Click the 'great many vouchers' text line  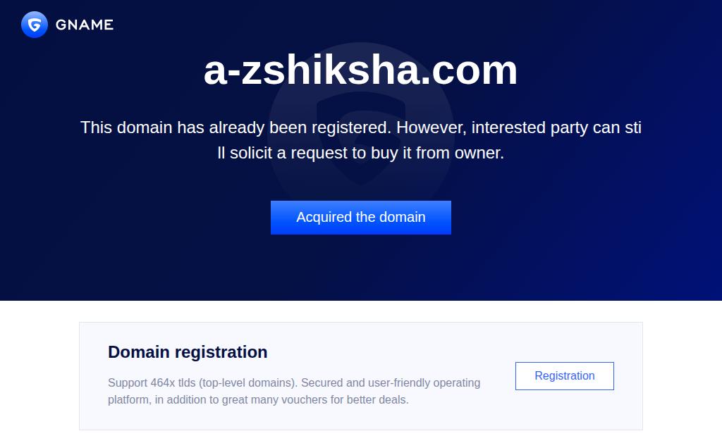(258, 400)
